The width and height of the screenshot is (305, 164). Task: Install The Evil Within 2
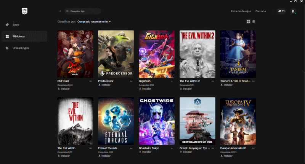click(186, 89)
